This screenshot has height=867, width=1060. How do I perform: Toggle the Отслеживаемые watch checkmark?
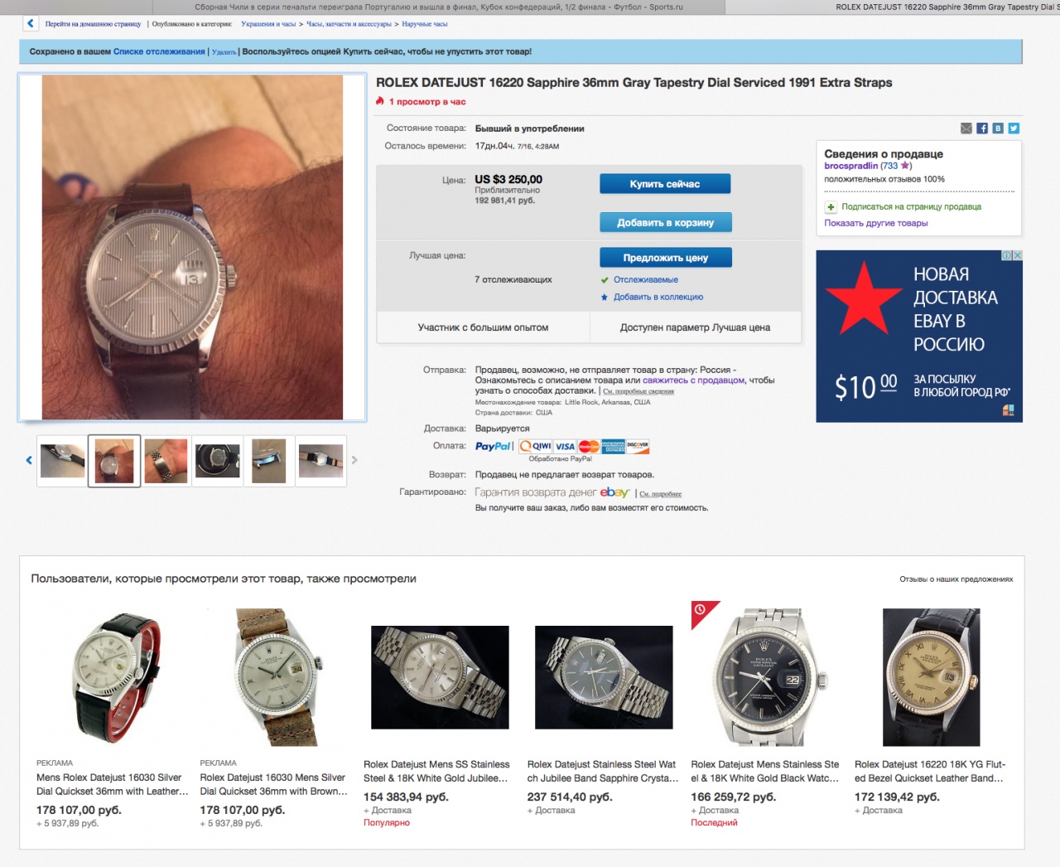point(605,280)
